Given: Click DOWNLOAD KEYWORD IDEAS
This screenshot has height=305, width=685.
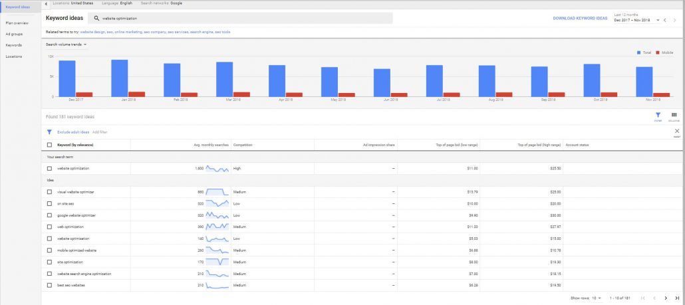Looking at the screenshot, I should pyautogui.click(x=580, y=19).
